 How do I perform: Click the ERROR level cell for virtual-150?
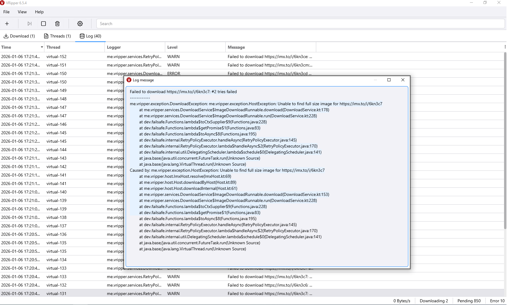174,73
